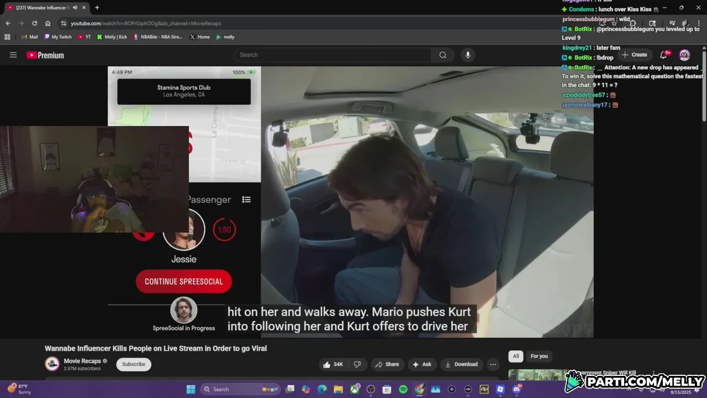Open the Movie Recaps channel avatar
Viewport: 707px width, 398px height.
[x=52, y=364]
